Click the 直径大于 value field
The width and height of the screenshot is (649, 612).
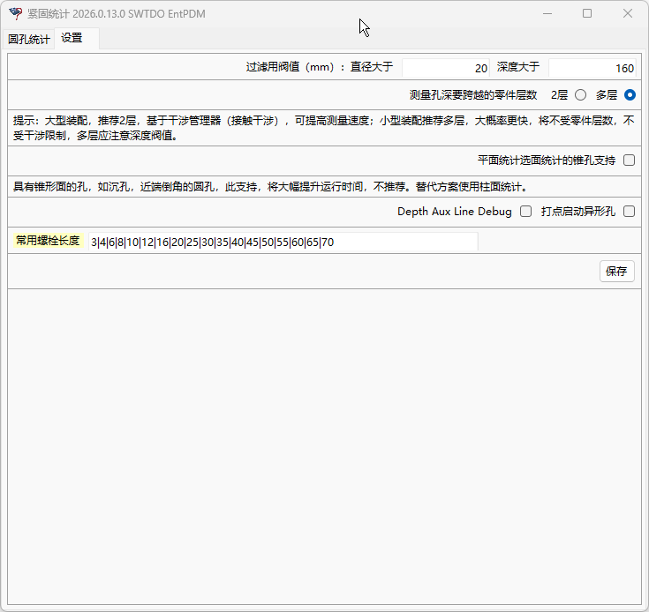tap(446, 68)
